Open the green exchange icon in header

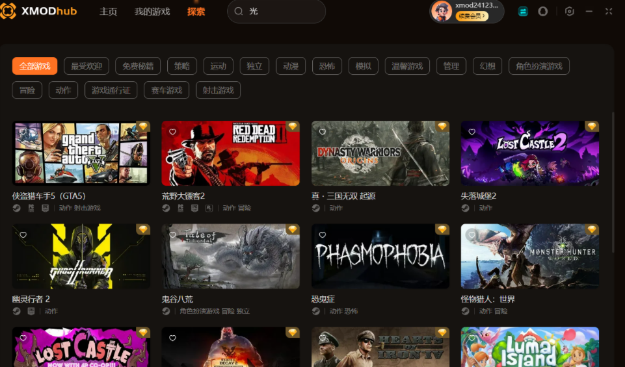coord(523,12)
